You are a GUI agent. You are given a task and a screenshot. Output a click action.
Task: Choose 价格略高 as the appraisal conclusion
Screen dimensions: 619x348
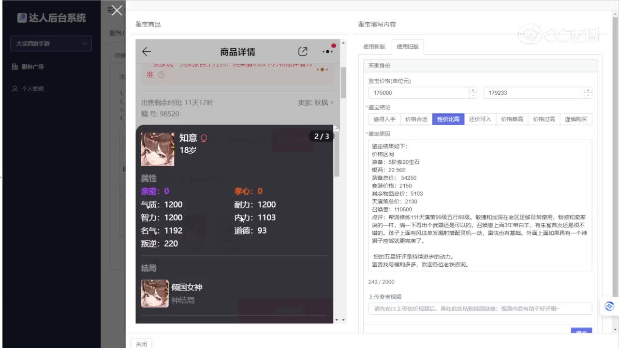(512, 119)
